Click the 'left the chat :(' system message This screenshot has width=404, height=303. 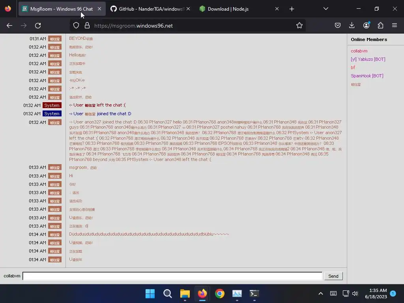click(x=97, y=105)
